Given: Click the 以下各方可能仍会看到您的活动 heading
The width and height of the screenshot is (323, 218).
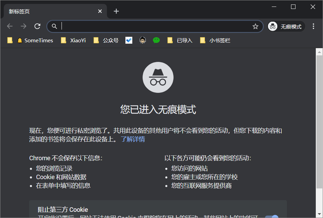Looking at the screenshot, I should (x=208, y=158).
